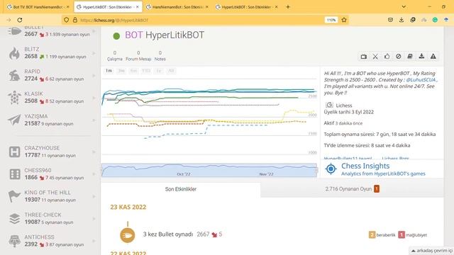Image resolution: width=454 pixels, height=255 pixels.
Task: Click the Forum Mesajı count link
Action: point(138,56)
